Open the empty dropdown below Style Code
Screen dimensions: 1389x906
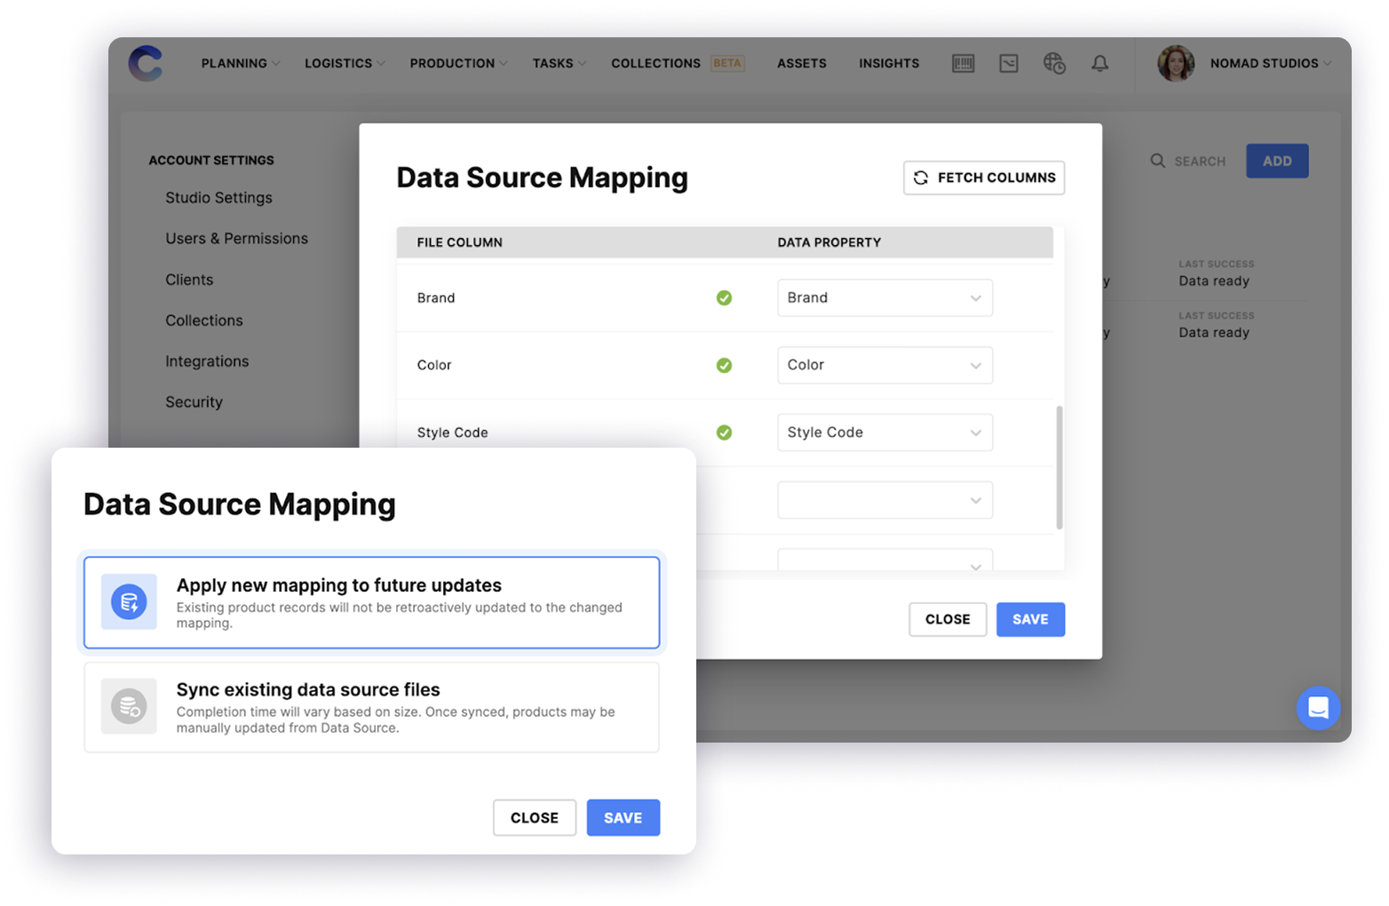click(x=885, y=500)
